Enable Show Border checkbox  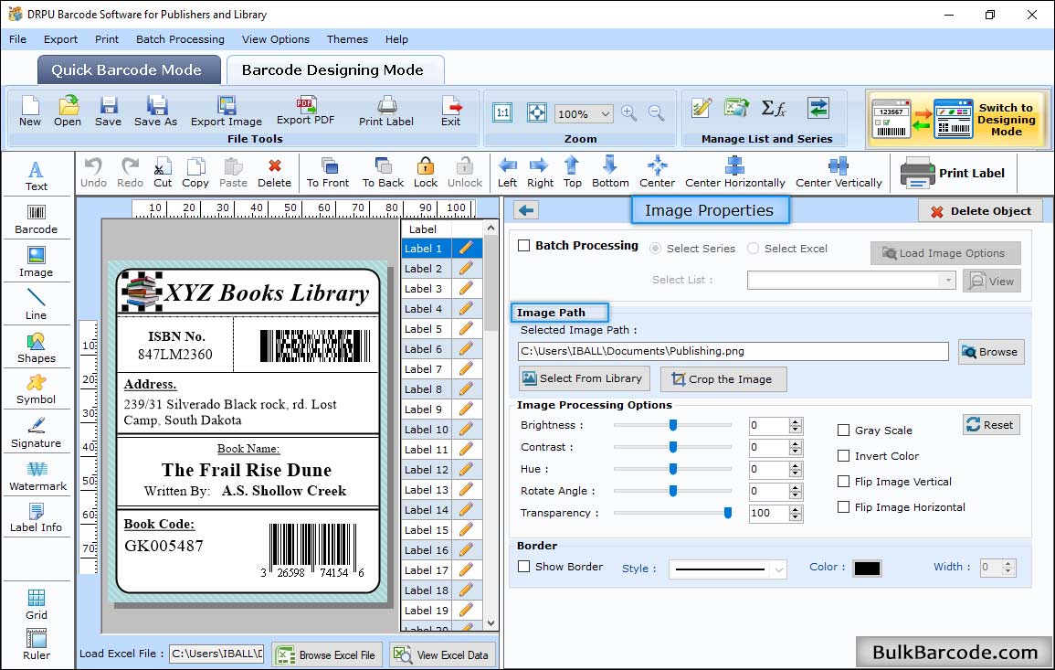[x=524, y=567]
